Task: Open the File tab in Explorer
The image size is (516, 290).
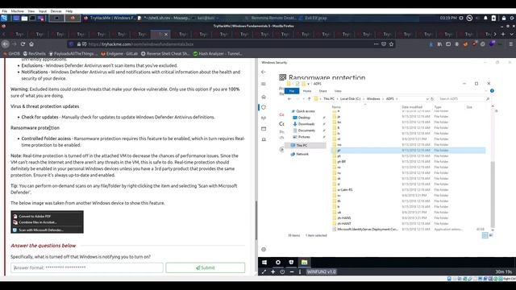Action: coord(292,91)
